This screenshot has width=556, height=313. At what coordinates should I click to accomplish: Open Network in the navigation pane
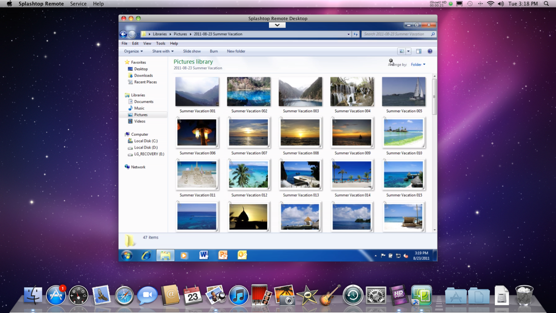(138, 167)
